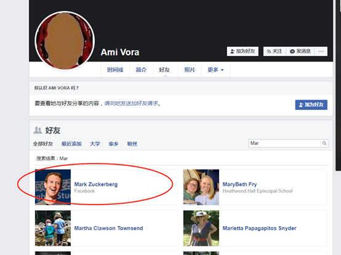Click the 发消息 message button
This screenshot has width=341, height=255.
click(x=300, y=52)
